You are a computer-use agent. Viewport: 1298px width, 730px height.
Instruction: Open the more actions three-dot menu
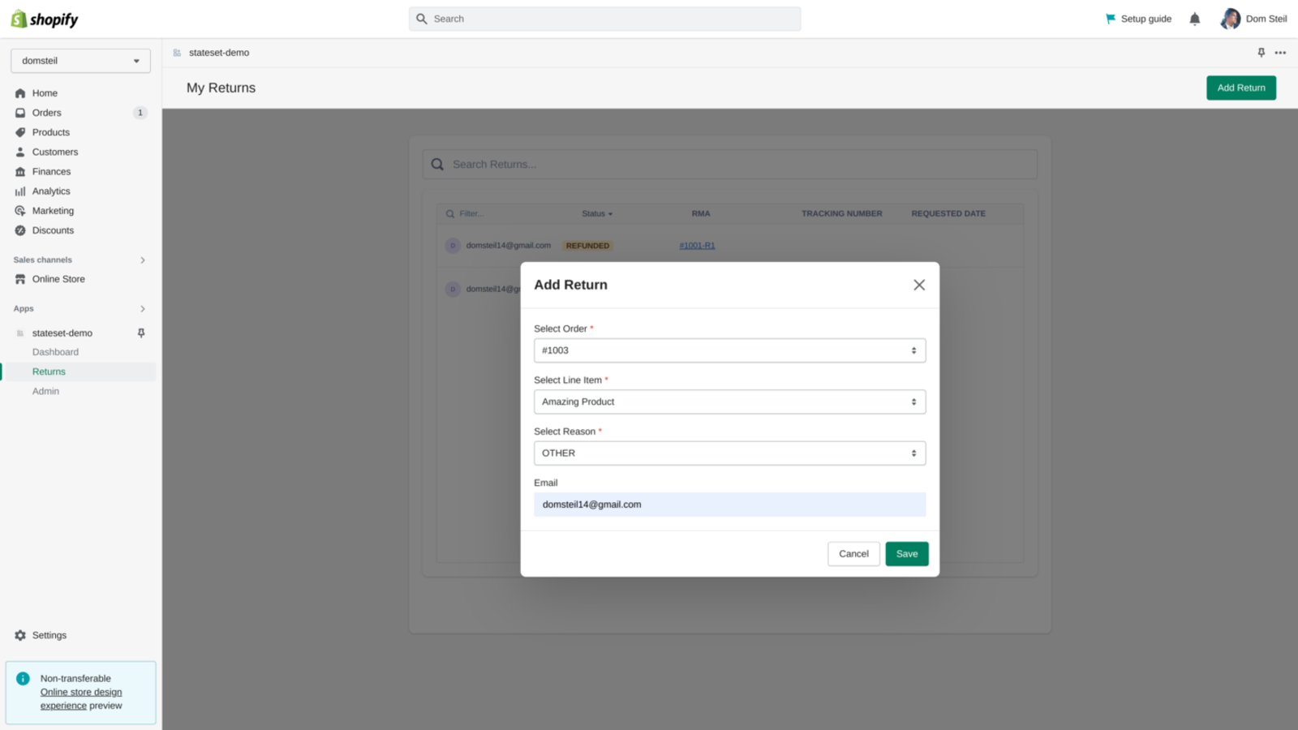click(x=1280, y=52)
